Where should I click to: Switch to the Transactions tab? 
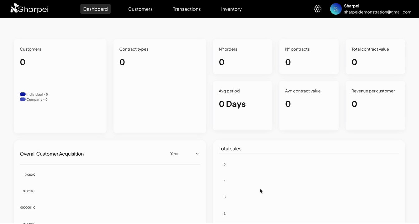click(187, 9)
